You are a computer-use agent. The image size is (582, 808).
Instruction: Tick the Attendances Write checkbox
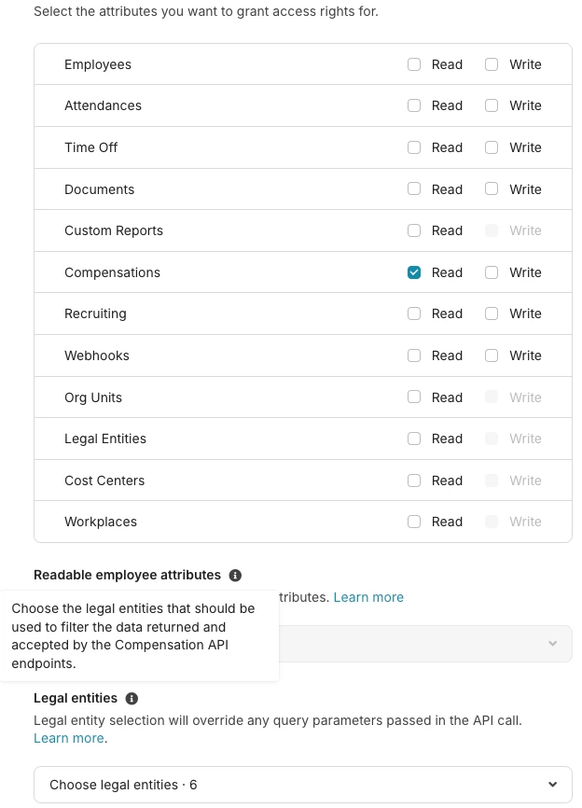pyautogui.click(x=492, y=105)
